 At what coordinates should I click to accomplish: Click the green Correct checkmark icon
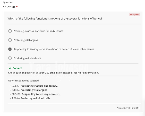(x=10, y=68)
